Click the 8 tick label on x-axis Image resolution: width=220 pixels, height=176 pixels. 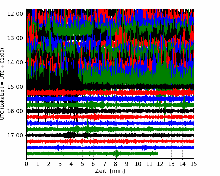(x=116, y=164)
